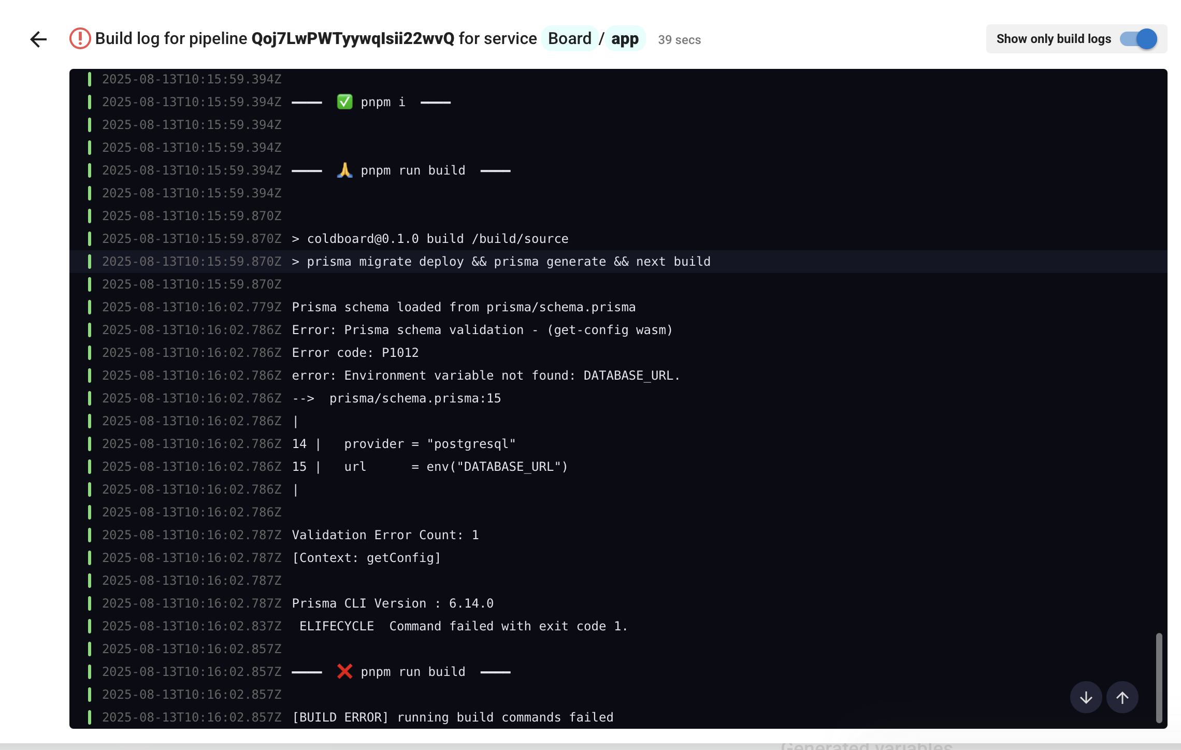Click the DATABASE_URL not found error line
This screenshot has width=1181, height=750.
485,376
